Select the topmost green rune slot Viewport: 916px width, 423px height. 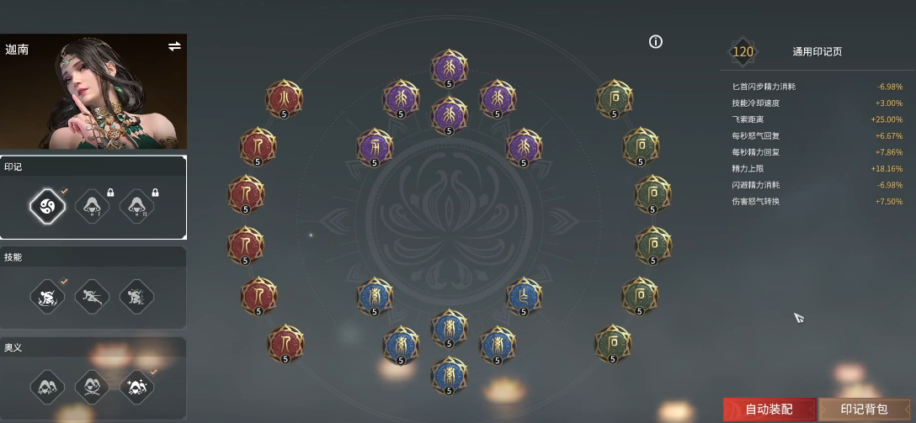(x=614, y=98)
